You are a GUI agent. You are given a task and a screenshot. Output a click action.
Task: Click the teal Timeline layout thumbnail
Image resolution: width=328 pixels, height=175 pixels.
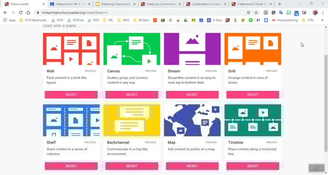click(253, 120)
